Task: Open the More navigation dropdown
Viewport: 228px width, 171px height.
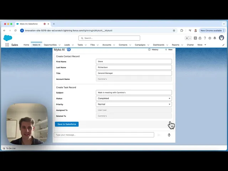Action: click(202, 45)
